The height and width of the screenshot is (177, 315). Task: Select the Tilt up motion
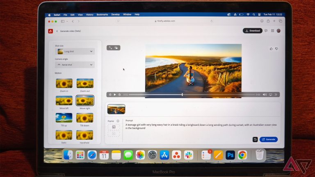click(64, 118)
